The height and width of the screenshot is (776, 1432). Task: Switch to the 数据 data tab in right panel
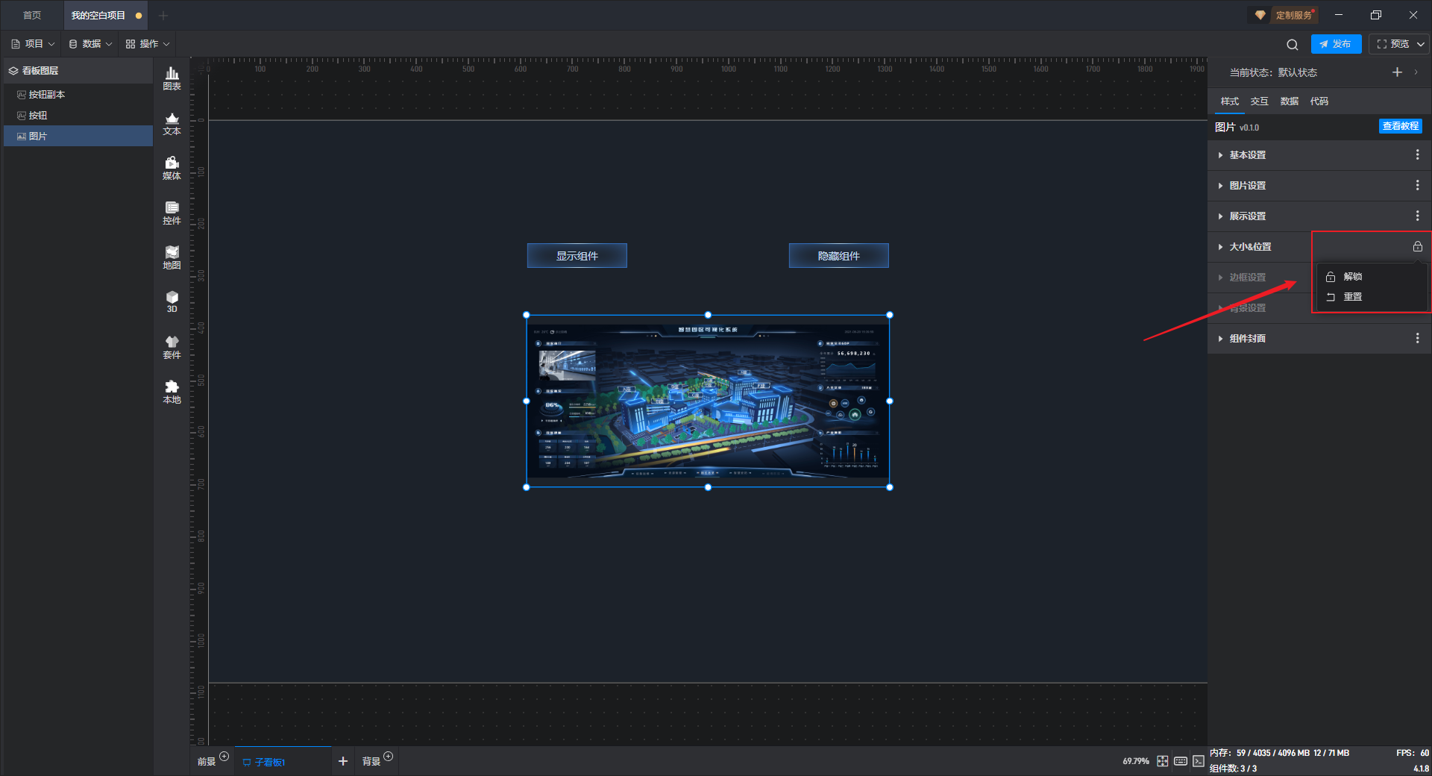pyautogui.click(x=1289, y=101)
